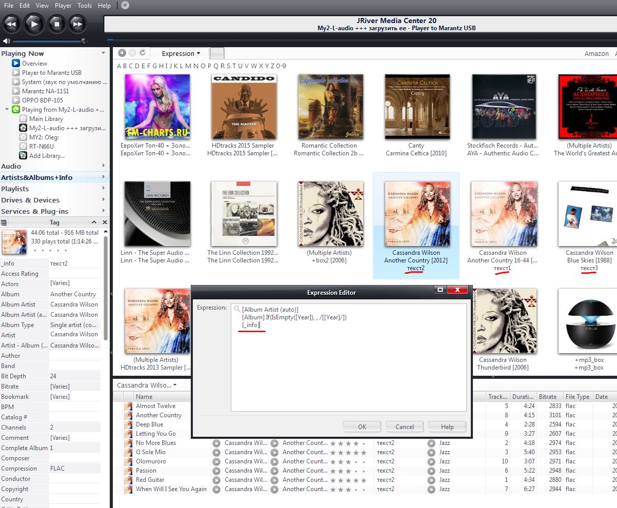This screenshot has height=508, width=617.
Task: Open the File menu
Action: pos(9,6)
